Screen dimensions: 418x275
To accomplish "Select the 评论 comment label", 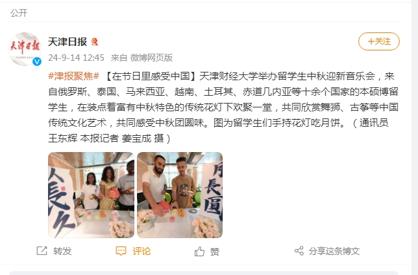I will [x=141, y=251].
